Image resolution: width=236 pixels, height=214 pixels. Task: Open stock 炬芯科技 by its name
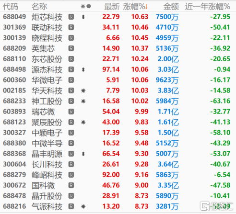47,17
